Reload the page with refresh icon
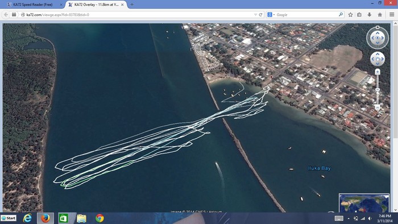 click(260, 15)
